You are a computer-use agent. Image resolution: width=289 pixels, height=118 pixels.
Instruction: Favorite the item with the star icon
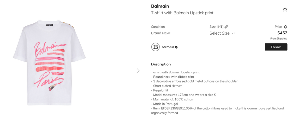point(285,9)
